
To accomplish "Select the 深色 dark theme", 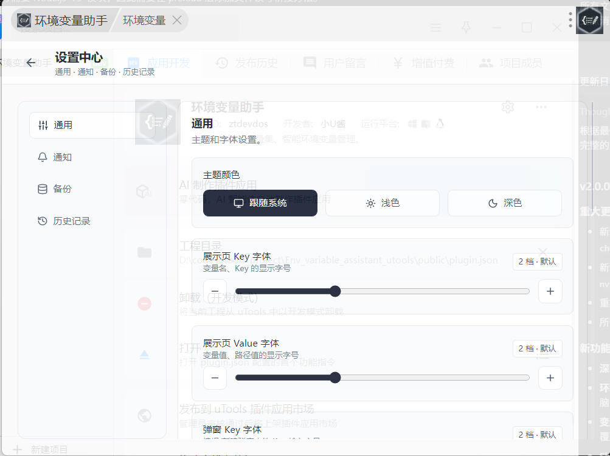I will (x=505, y=202).
